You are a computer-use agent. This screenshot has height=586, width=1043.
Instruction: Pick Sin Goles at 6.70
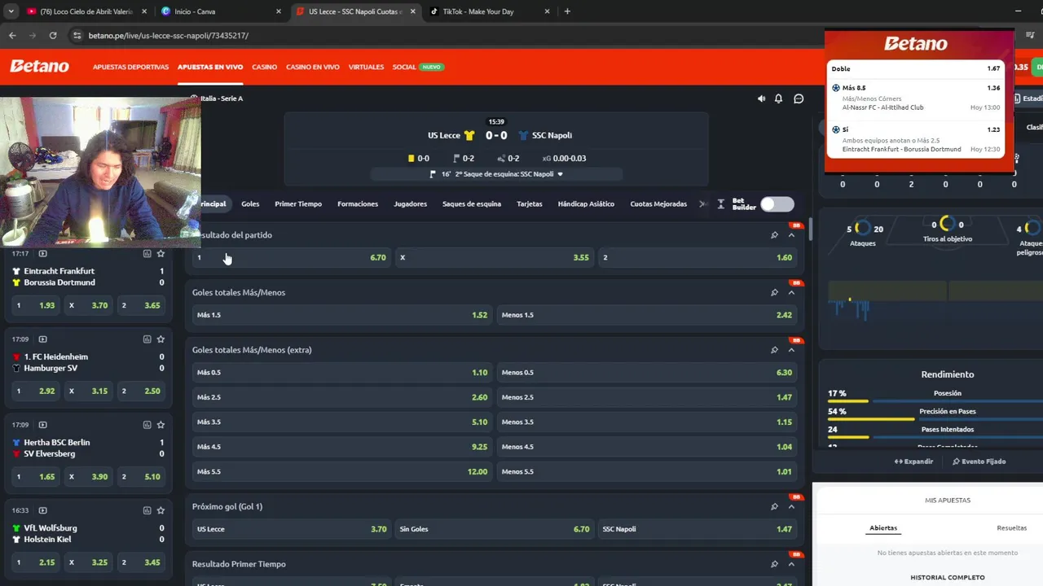coord(494,529)
